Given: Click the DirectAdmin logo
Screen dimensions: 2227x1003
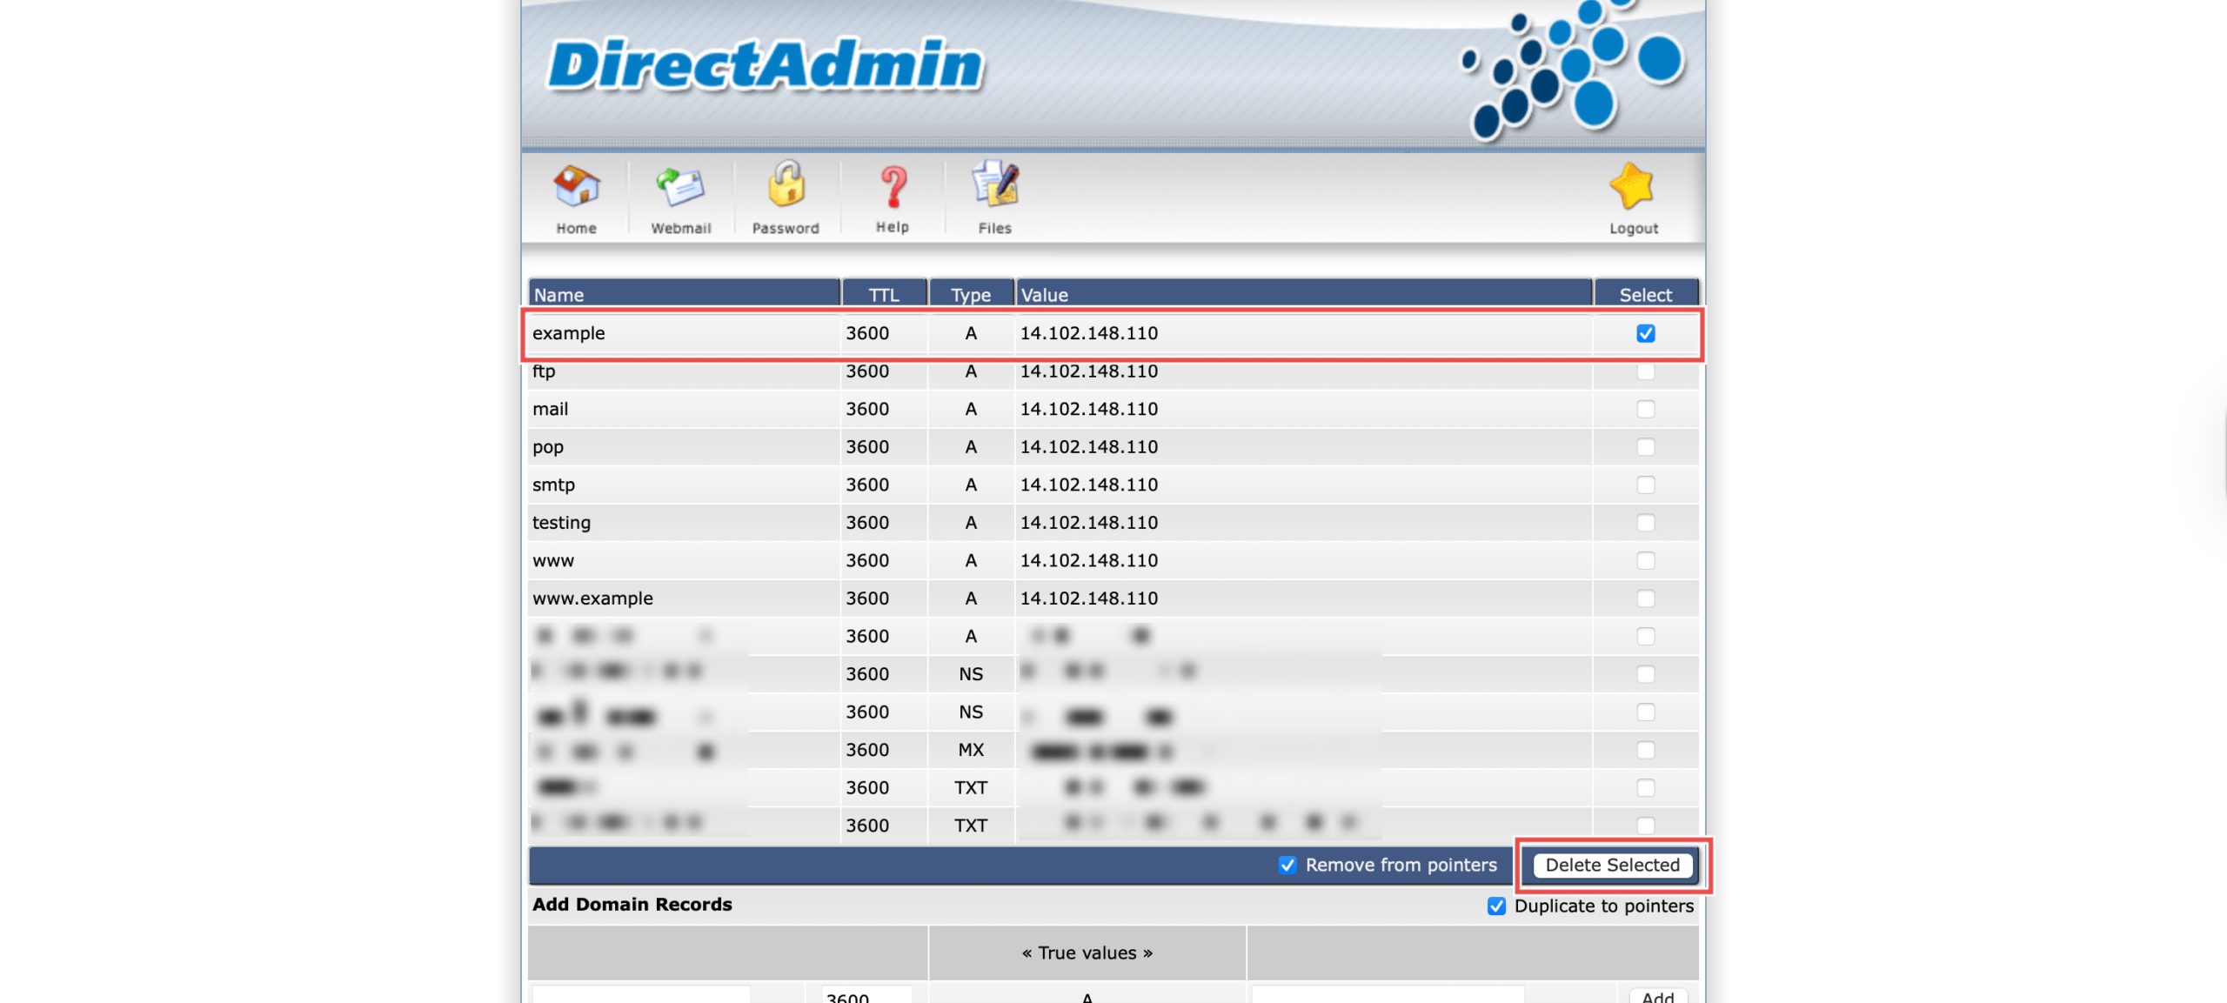Looking at the screenshot, I should pos(766,65).
